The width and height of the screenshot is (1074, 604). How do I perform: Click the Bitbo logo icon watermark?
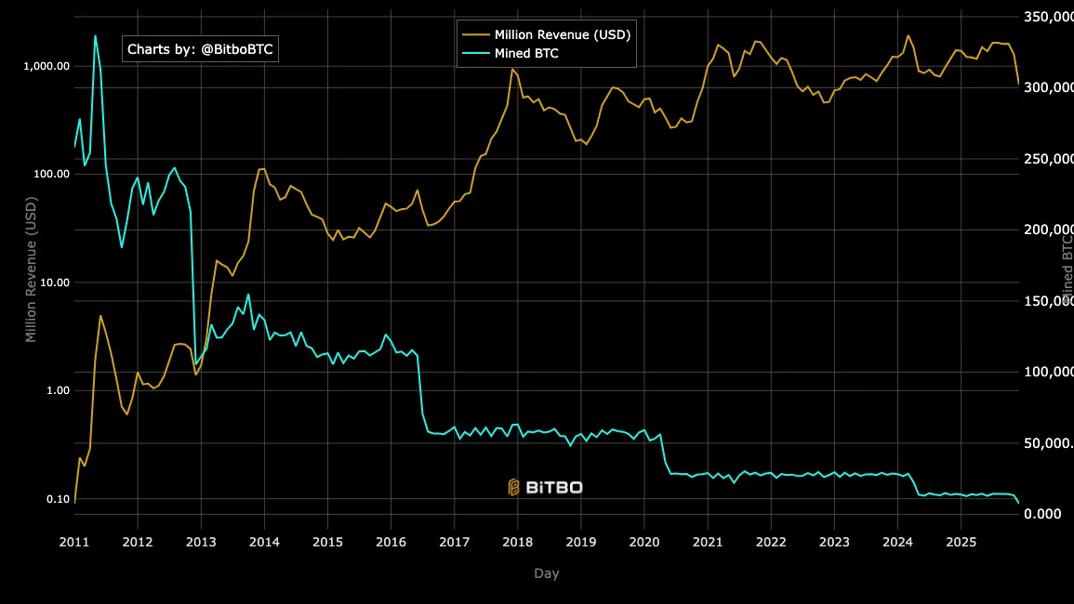tap(513, 487)
